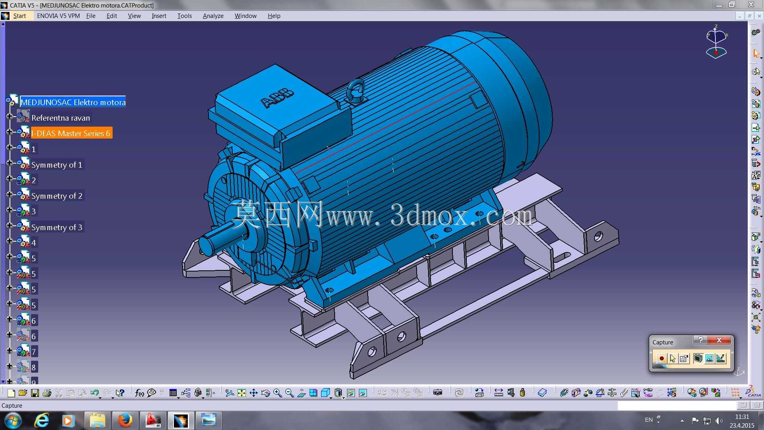Select the I-DEAS Master Series 6 item
The height and width of the screenshot is (430, 764).
click(71, 133)
